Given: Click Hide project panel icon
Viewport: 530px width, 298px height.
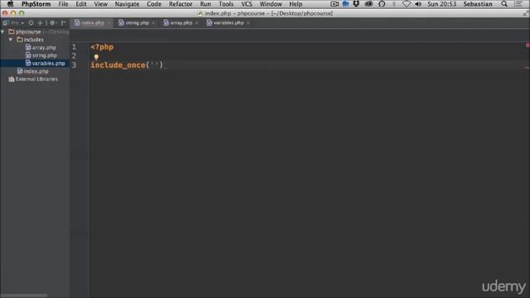Looking at the screenshot, I should tap(63, 23).
